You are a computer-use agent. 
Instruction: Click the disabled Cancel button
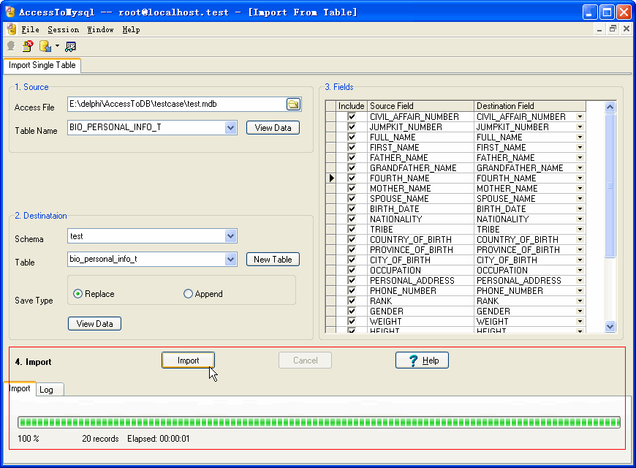(x=305, y=361)
